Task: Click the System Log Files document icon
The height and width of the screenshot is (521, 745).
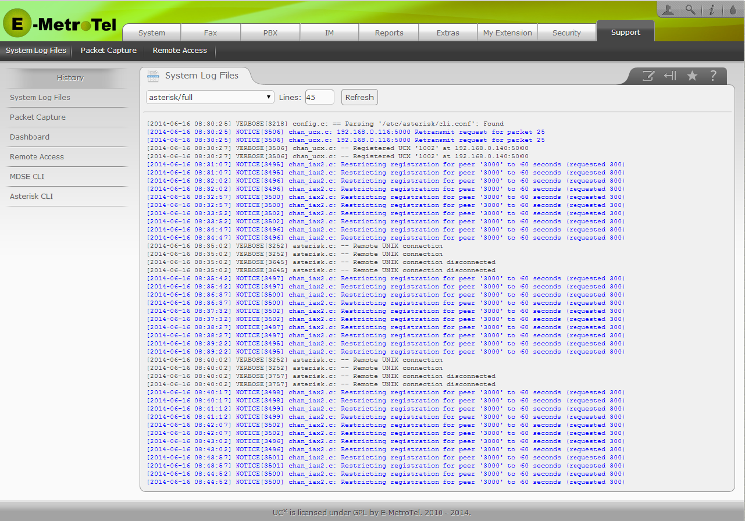Action: [x=153, y=76]
